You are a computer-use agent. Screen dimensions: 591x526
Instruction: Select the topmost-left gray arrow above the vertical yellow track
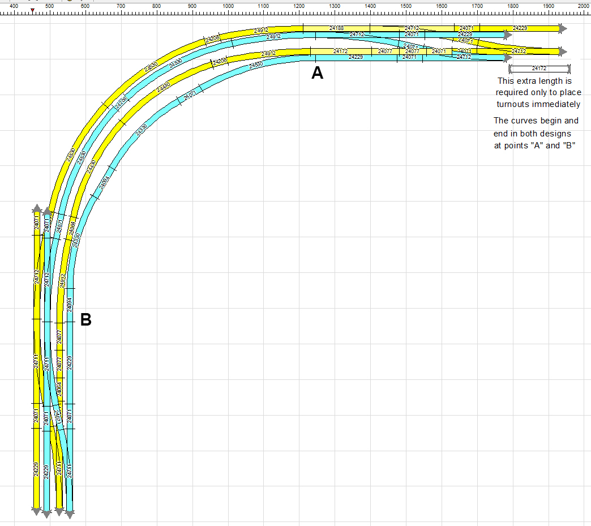36,209
